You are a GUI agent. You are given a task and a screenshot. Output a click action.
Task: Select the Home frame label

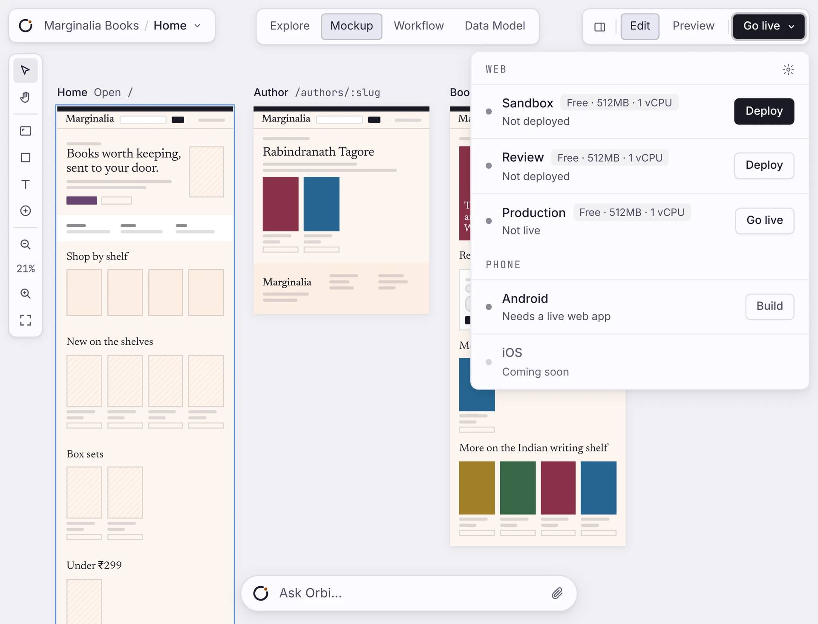(x=72, y=92)
